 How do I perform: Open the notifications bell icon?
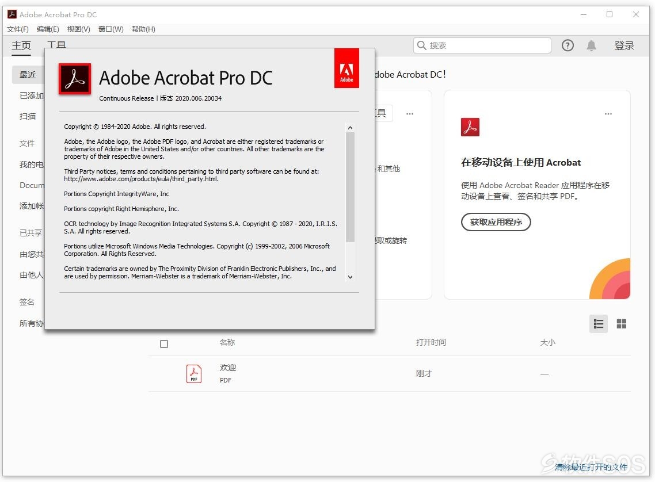[591, 45]
